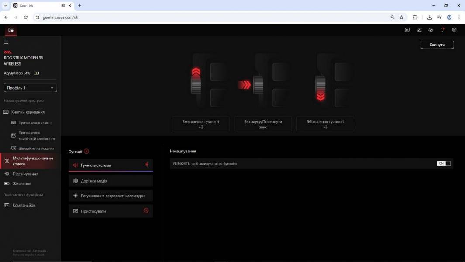Viewport: 465px width, 262px height.
Task: Click site info icon left of the URL
Action: coord(38,17)
